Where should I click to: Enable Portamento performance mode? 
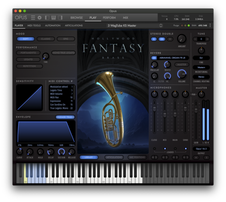(28, 53)
